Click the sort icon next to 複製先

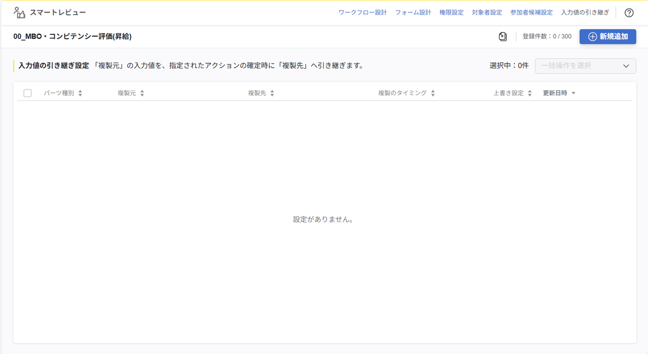(272, 93)
